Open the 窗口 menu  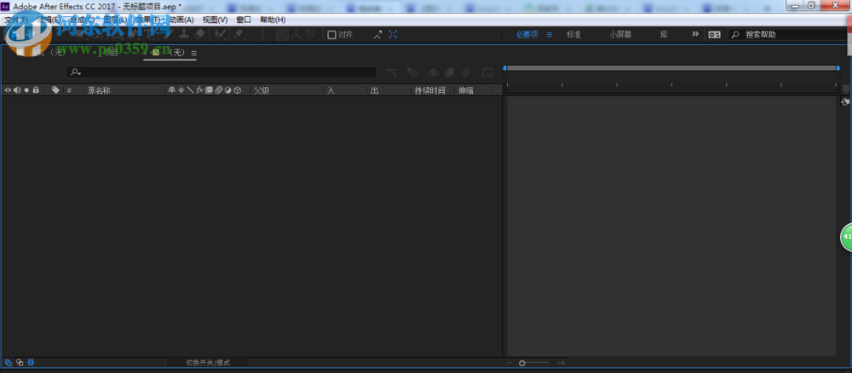244,20
